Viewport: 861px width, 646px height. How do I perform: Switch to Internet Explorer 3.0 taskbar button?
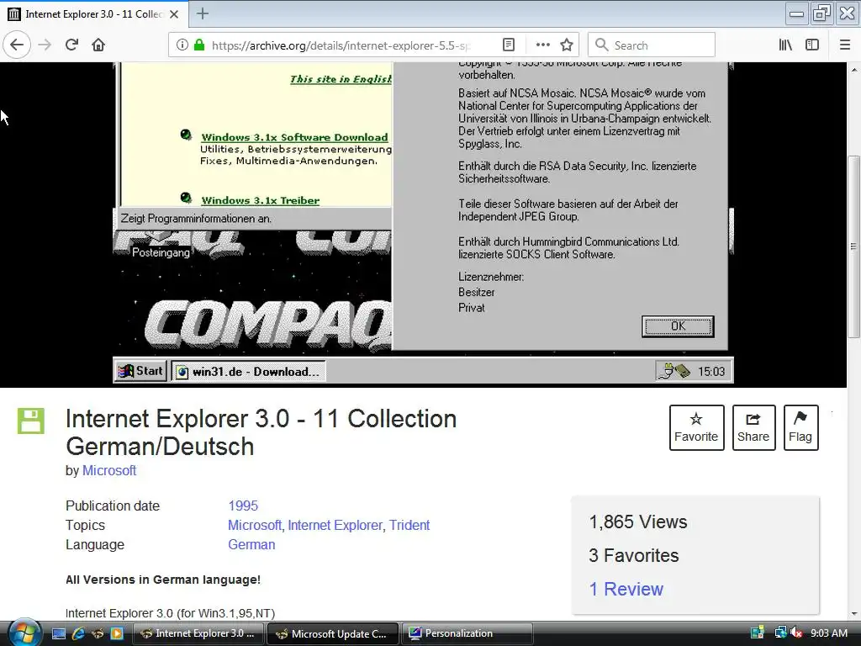click(198, 633)
